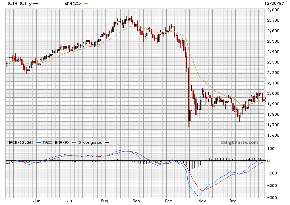The width and height of the screenshot is (290, 205).
Task: Click the -300 MACD axis label
Action: pyautogui.click(x=273, y=198)
